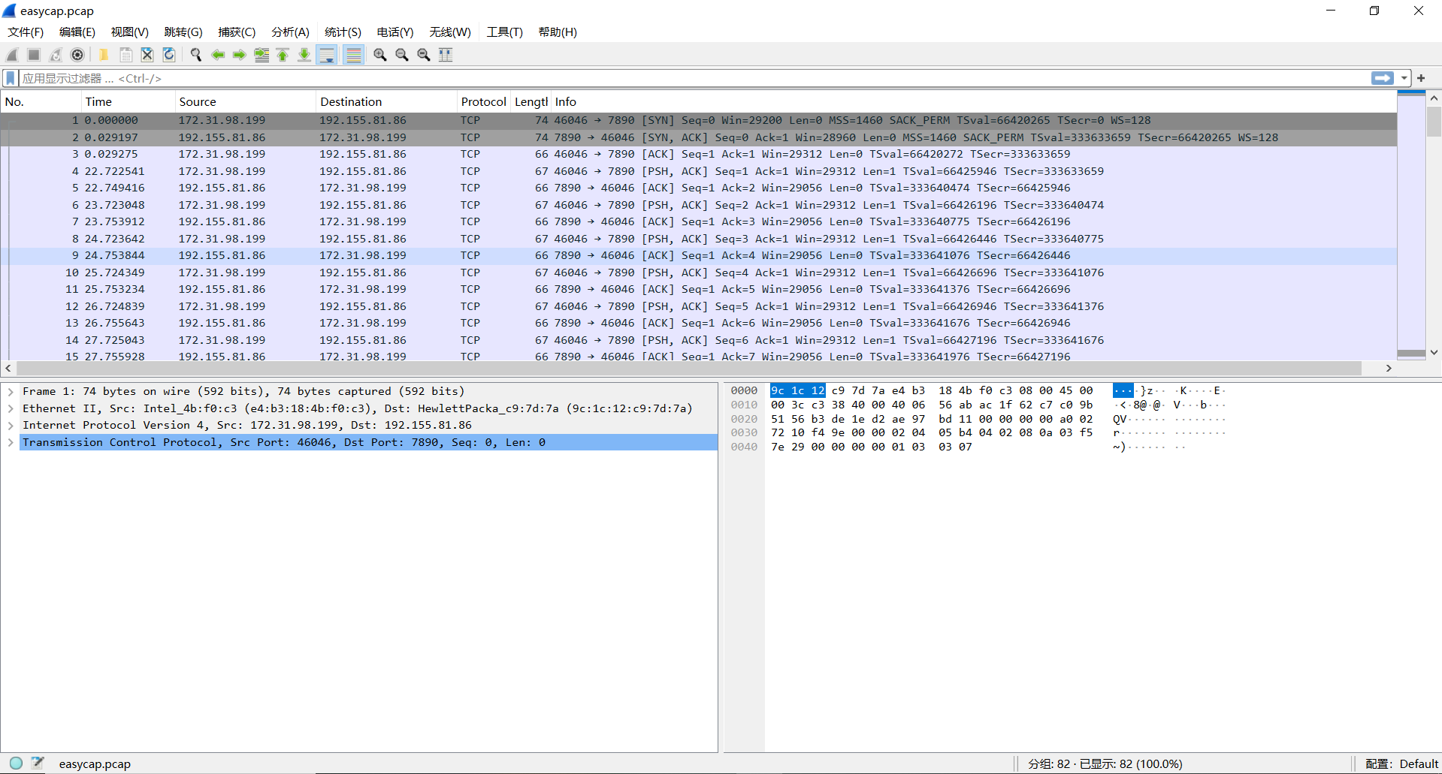Go forward with the green right arrow

pyautogui.click(x=240, y=55)
